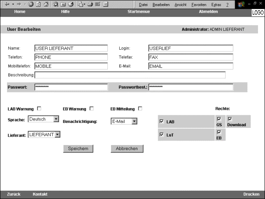Viewport: 265px width, 199px height.
Task: Click the User Bearbeiten heading text
Action: pyautogui.click(x=24, y=29)
